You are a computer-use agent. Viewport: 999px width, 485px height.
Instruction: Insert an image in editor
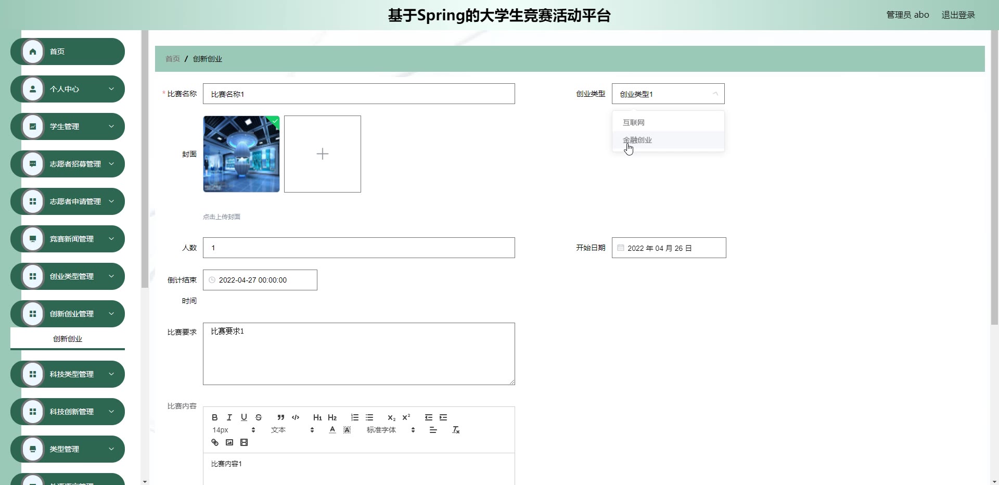pos(229,442)
